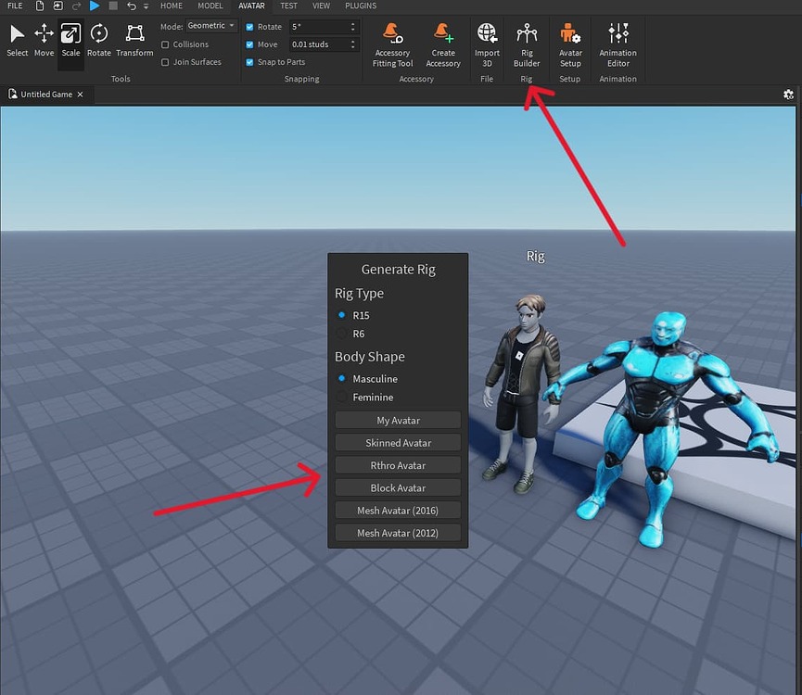Click the publish/import icon in quick toolbar
The height and width of the screenshot is (695, 802).
(57, 6)
